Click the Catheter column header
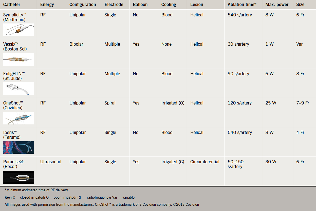This screenshot has width=316, height=211. tap(12, 5)
